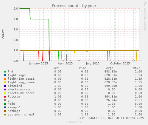Click node average value 1.08
Screen dimensions: 148x125
[x=112, y=104]
